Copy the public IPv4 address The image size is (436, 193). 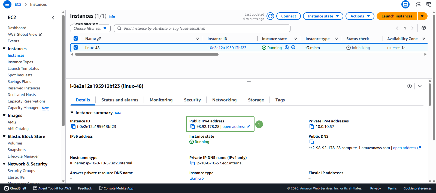click(x=193, y=126)
